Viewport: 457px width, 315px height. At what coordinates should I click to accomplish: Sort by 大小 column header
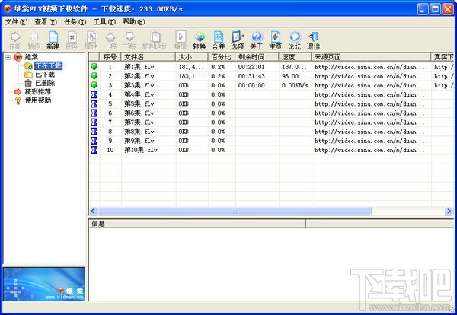tap(191, 57)
